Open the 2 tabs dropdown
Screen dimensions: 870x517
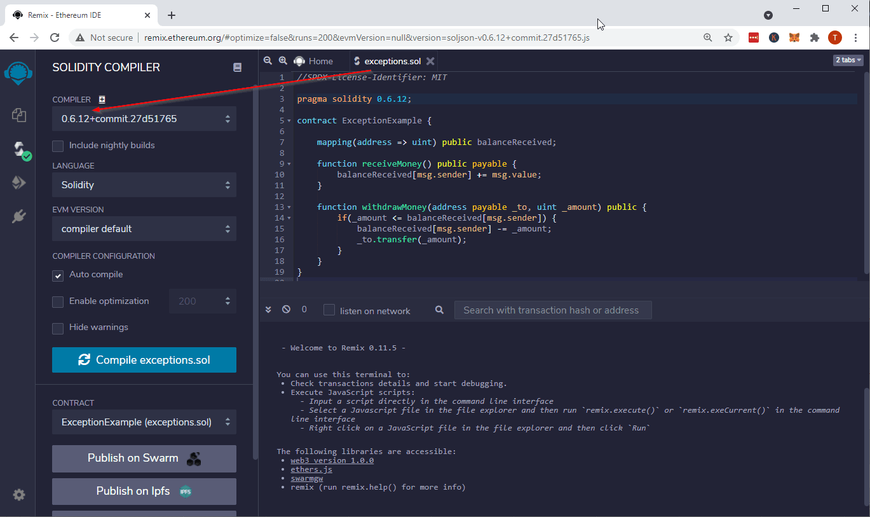848,60
